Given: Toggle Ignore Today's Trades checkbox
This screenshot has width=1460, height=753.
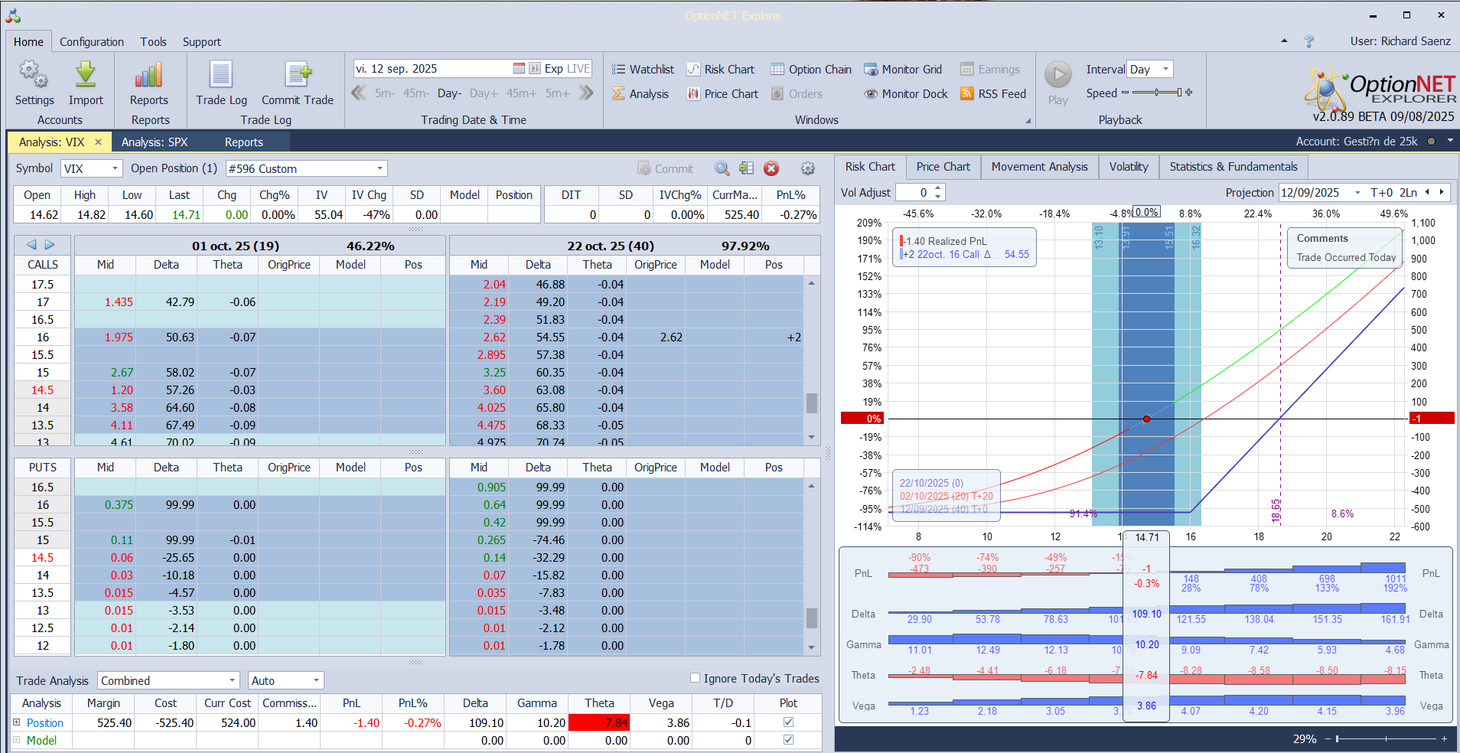Looking at the screenshot, I should pos(695,678).
